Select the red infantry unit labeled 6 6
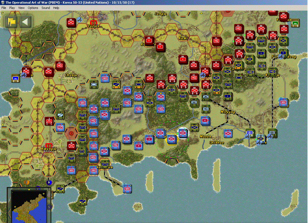This screenshot has width=308, height=223. point(194,90)
